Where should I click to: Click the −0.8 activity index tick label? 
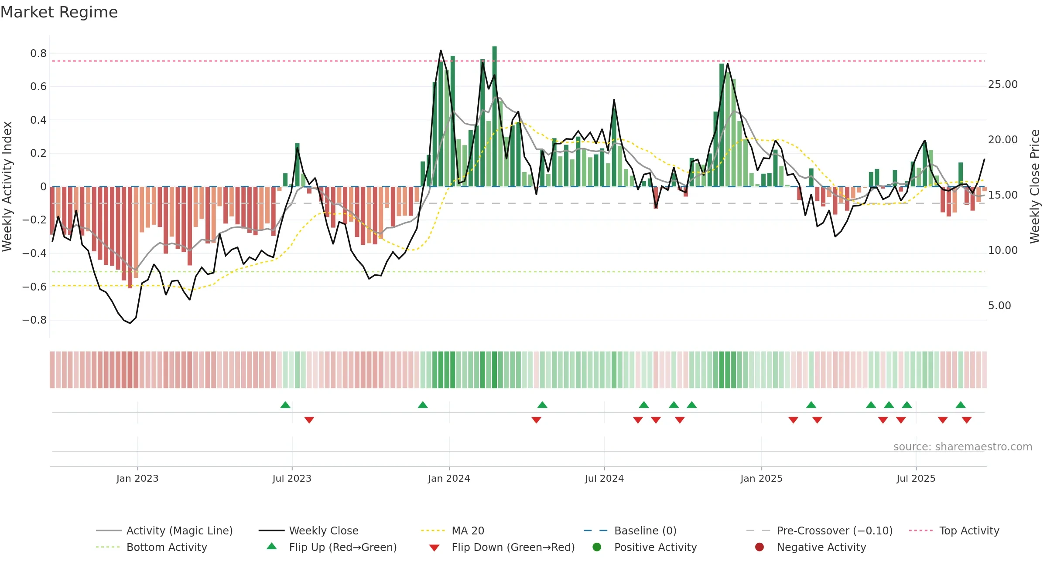pyautogui.click(x=34, y=320)
